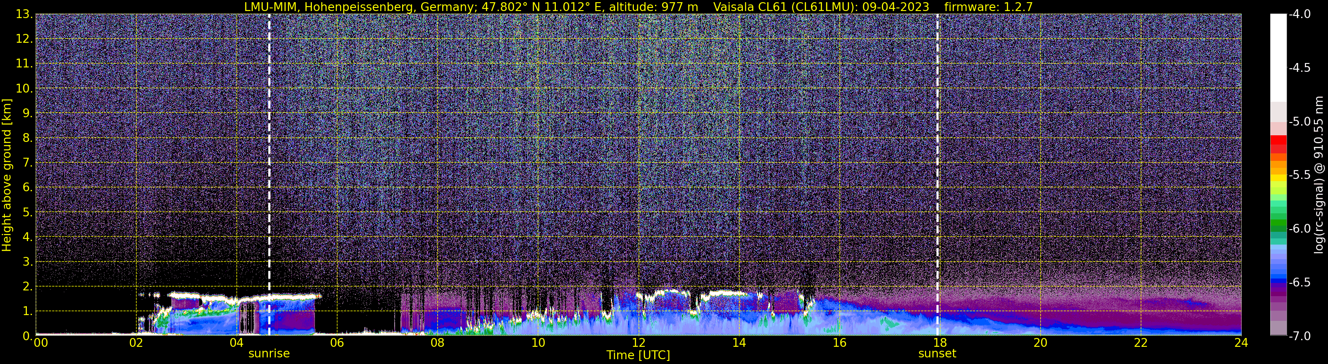Click the y-axis tick label '13.'

click(24, 15)
